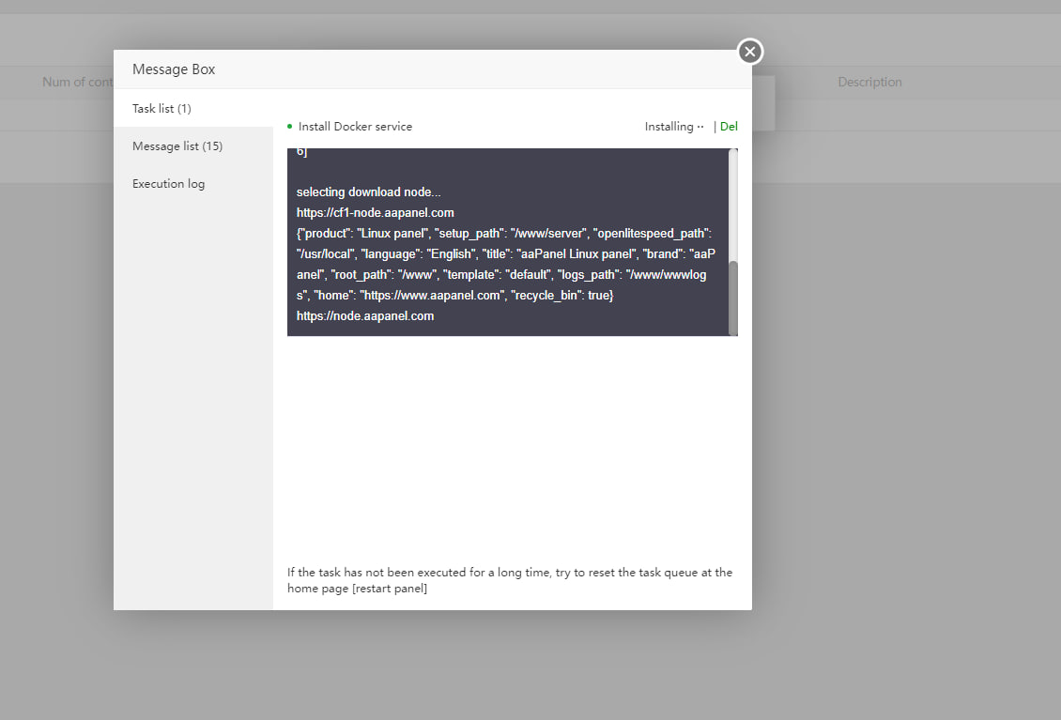Select the Install Docker service task name

coord(355,127)
